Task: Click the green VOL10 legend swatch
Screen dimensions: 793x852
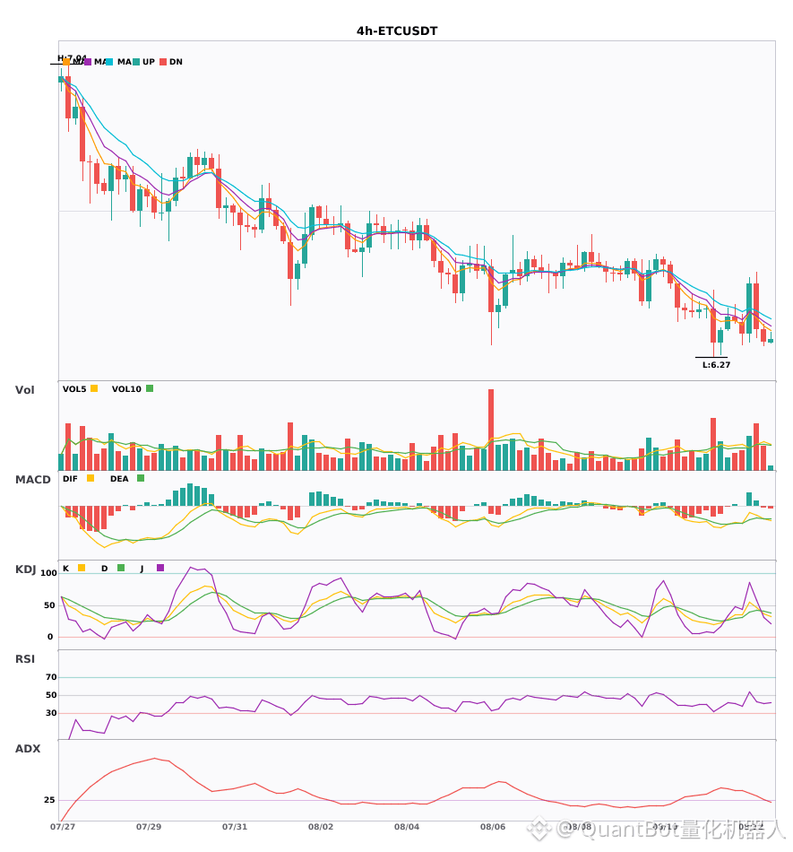Action: click(x=150, y=388)
